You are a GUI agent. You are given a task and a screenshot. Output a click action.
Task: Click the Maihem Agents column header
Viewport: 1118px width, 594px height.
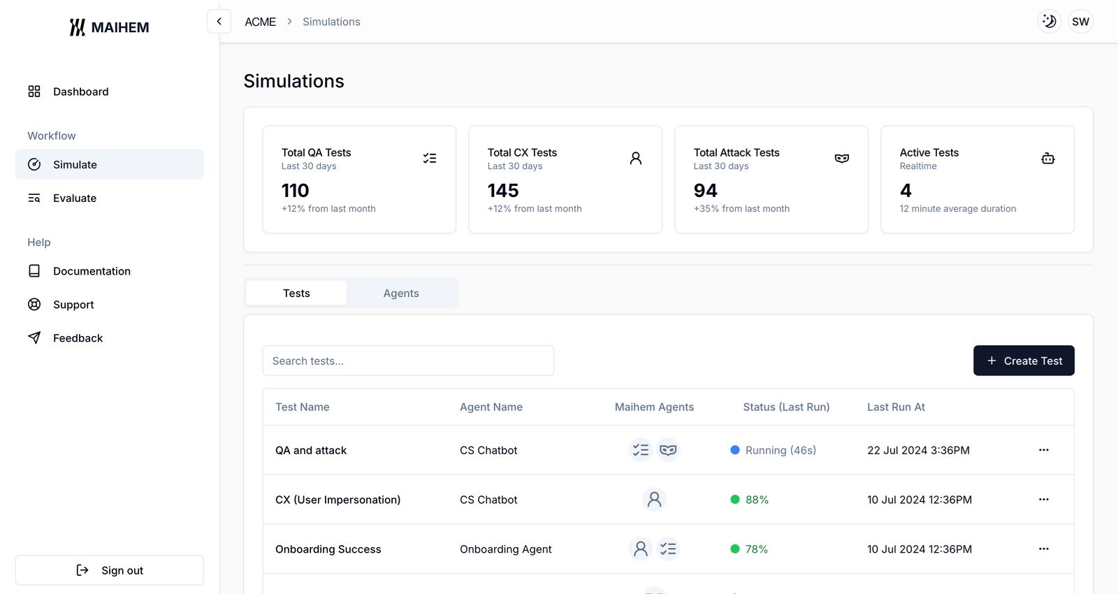click(654, 407)
